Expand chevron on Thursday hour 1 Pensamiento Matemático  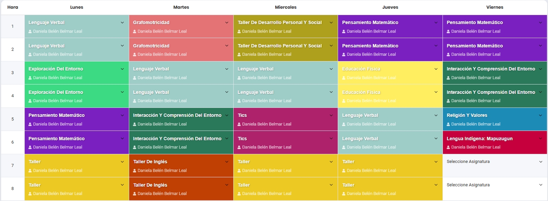tap(436, 23)
